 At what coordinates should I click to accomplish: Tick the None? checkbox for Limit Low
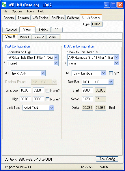(x=47, y=90)
